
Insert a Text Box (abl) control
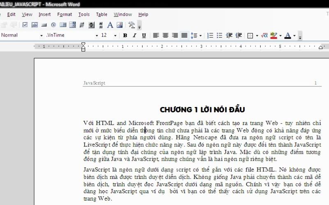[x=35, y=25]
